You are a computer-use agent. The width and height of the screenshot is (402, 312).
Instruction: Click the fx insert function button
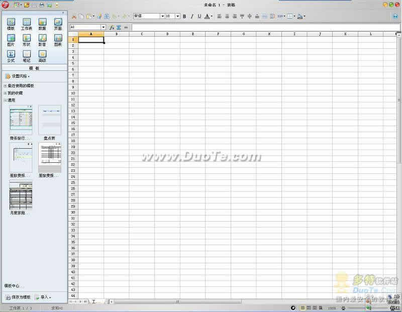[x=112, y=27]
